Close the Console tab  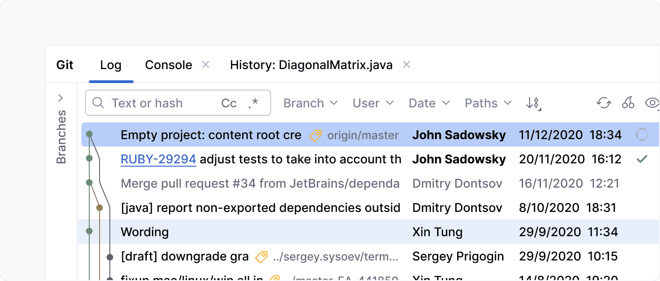(x=205, y=65)
